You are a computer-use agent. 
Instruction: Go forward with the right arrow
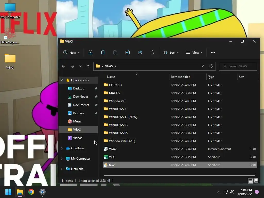coord(72,66)
